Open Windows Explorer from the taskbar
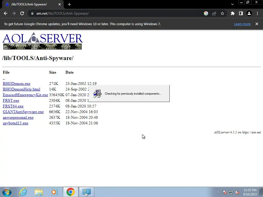The image size is (263, 197). (39, 192)
